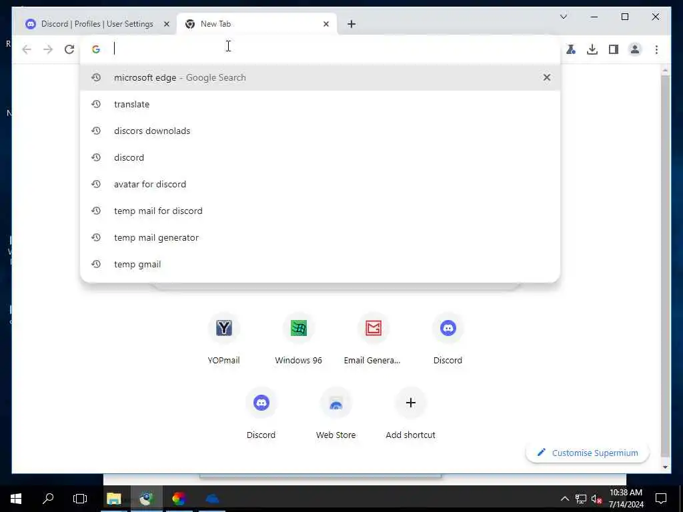Screen dimensions: 683x512
Task: Open taskbar search magnifier
Action: (x=48, y=499)
